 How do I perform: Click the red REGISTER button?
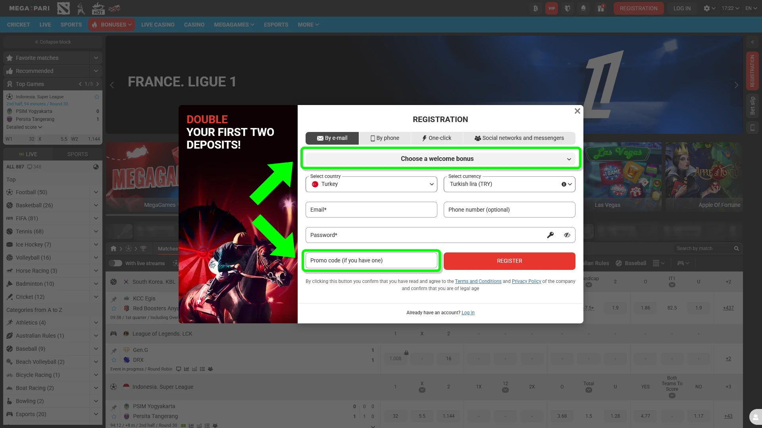coord(510,261)
